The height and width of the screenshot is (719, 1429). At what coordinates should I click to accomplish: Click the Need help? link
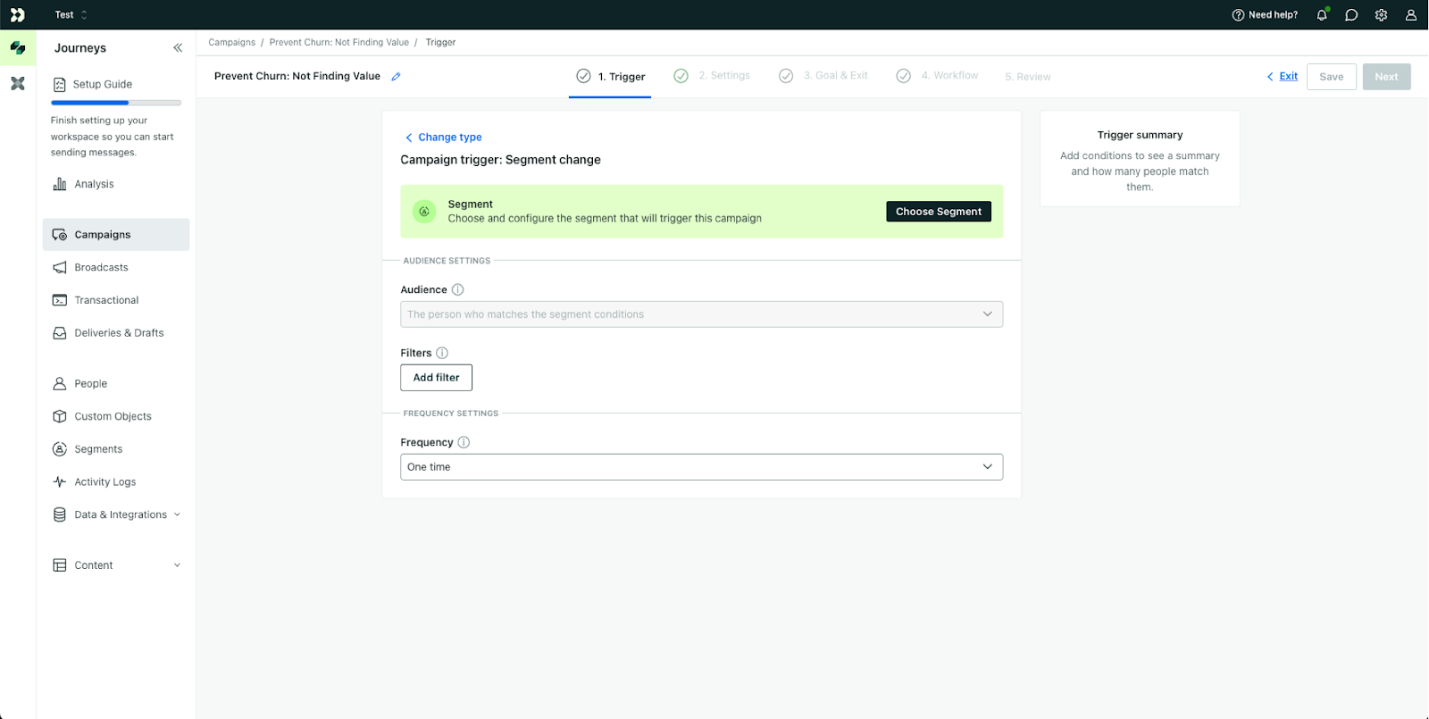coord(1266,15)
